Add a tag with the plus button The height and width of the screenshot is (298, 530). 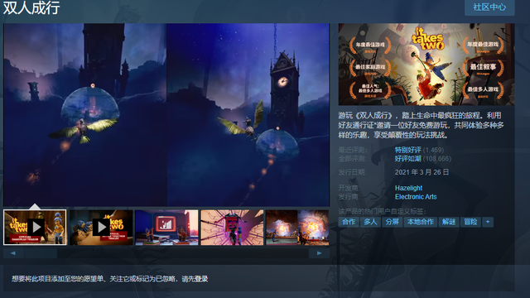point(488,222)
